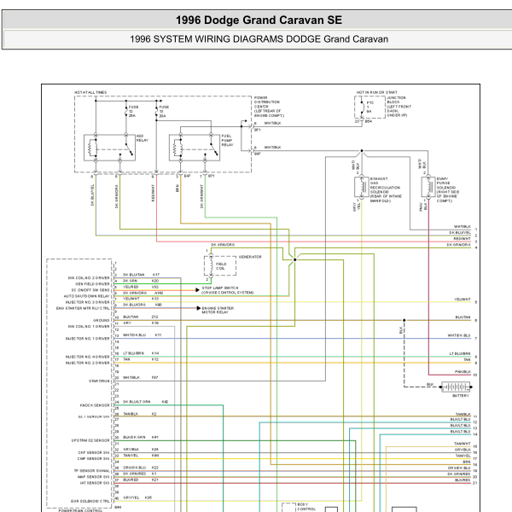This screenshot has height=512, width=512.
Task: Click the 'BATTERY' label
Action: tap(461, 396)
